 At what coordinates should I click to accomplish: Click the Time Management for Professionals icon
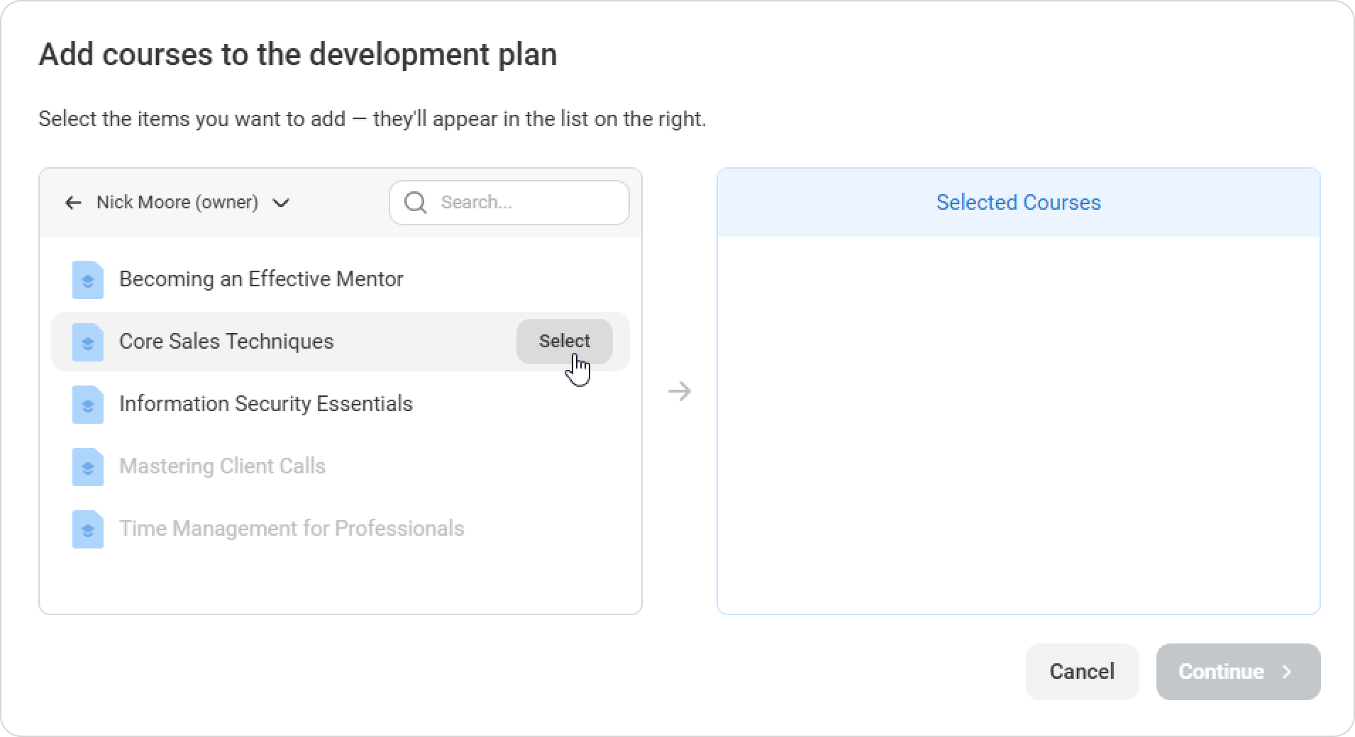(88, 529)
